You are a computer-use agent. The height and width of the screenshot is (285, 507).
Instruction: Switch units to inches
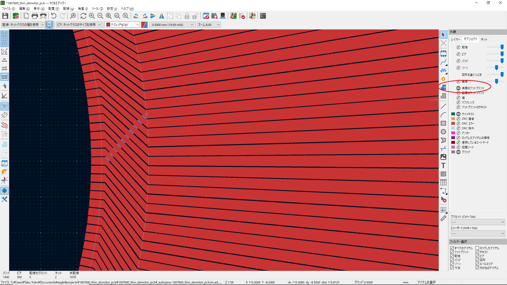point(4,60)
